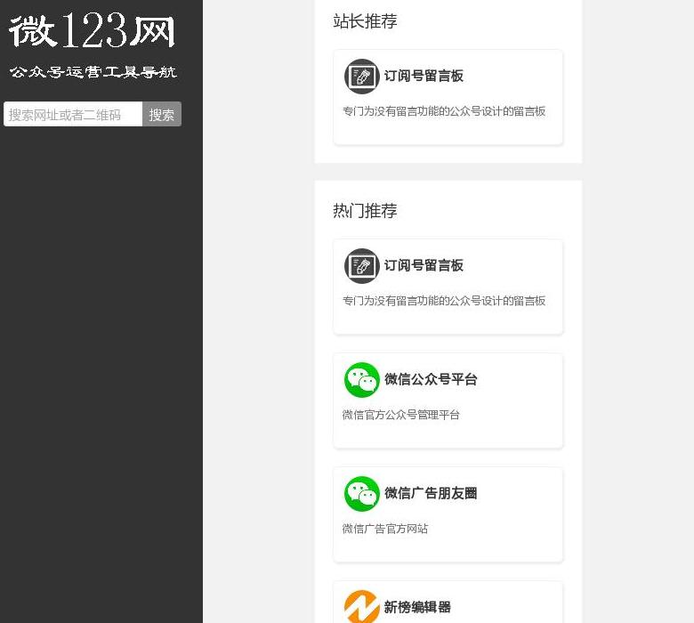The height and width of the screenshot is (623, 694).
Task: Focus the 搜索网址或者二维码 search field
Action: [73, 114]
